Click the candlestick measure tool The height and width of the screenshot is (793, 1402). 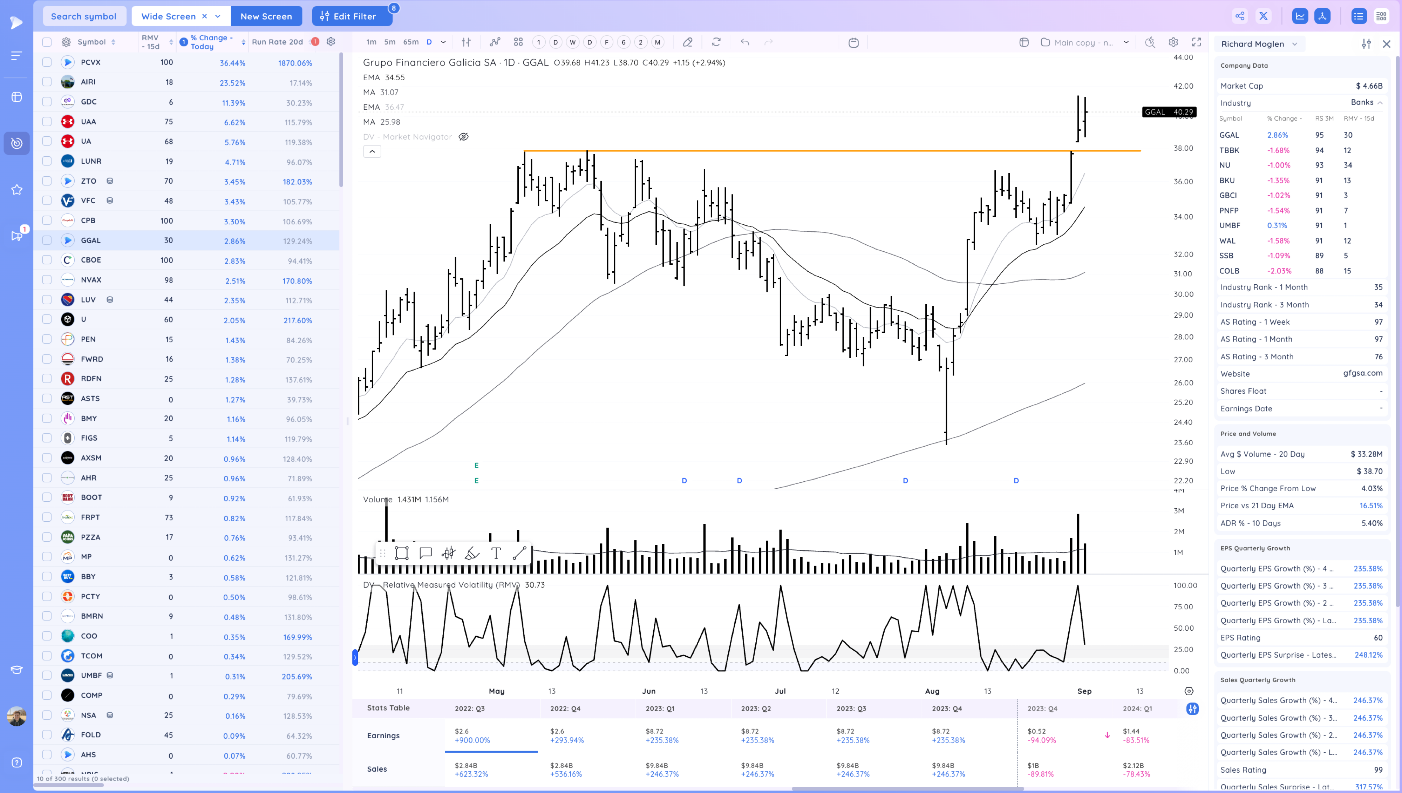click(448, 553)
